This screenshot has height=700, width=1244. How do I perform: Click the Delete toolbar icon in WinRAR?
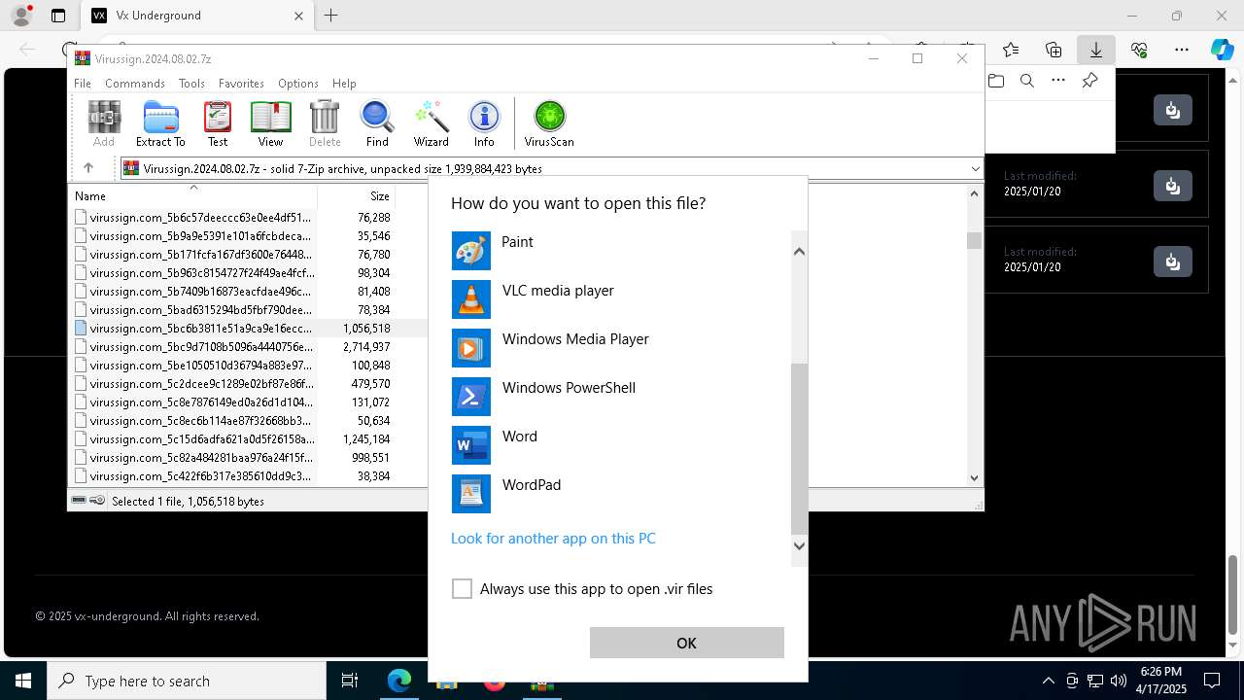click(325, 123)
